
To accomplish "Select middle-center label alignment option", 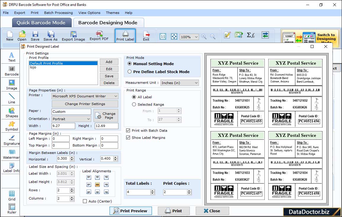I will click(97, 185).
